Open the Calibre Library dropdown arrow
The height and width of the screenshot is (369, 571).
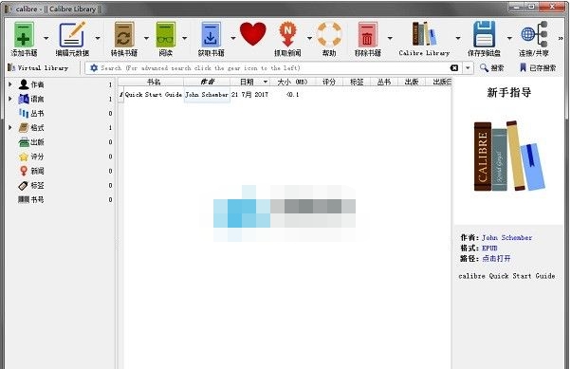(x=458, y=38)
